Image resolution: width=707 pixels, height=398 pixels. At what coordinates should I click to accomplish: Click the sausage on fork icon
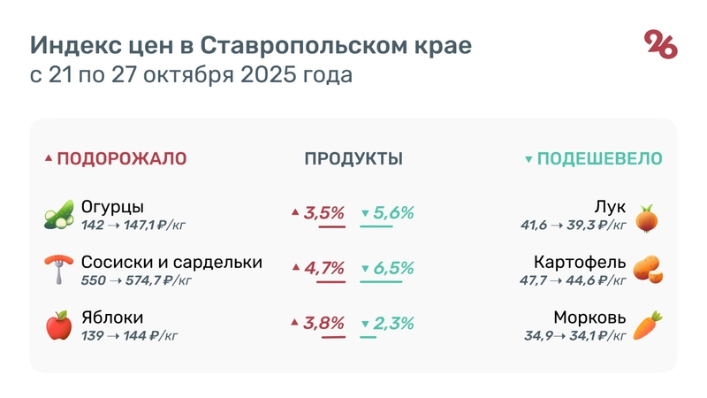click(58, 270)
